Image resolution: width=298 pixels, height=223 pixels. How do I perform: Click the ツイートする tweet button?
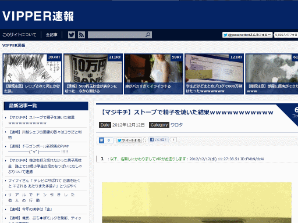click(129, 140)
